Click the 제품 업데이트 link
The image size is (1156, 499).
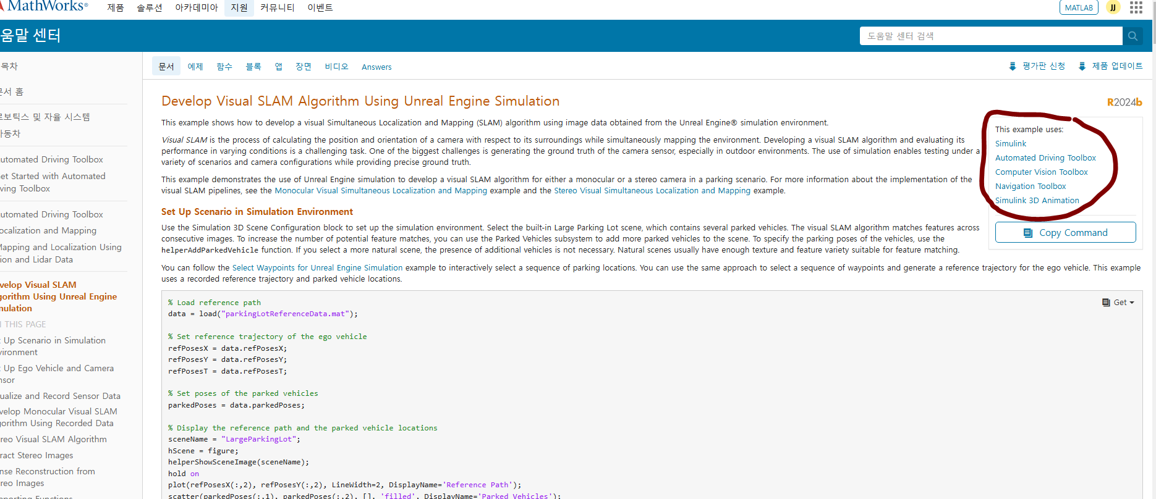[1117, 66]
